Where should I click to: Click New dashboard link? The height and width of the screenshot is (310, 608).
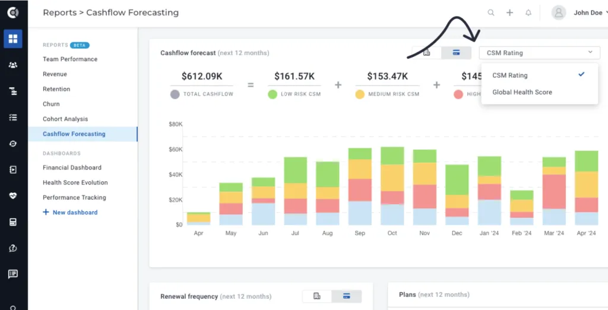click(70, 212)
